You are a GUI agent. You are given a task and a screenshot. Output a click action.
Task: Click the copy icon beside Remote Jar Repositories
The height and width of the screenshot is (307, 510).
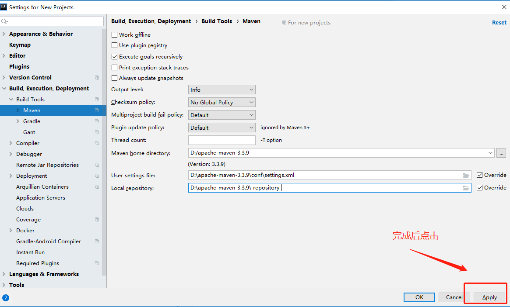pyautogui.click(x=97, y=165)
